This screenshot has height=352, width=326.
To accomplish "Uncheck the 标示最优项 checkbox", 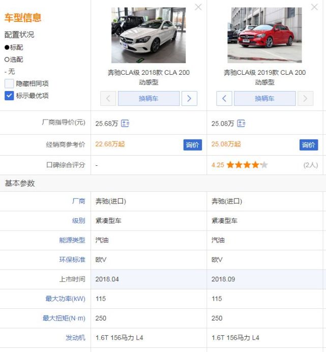I will (x=9, y=96).
